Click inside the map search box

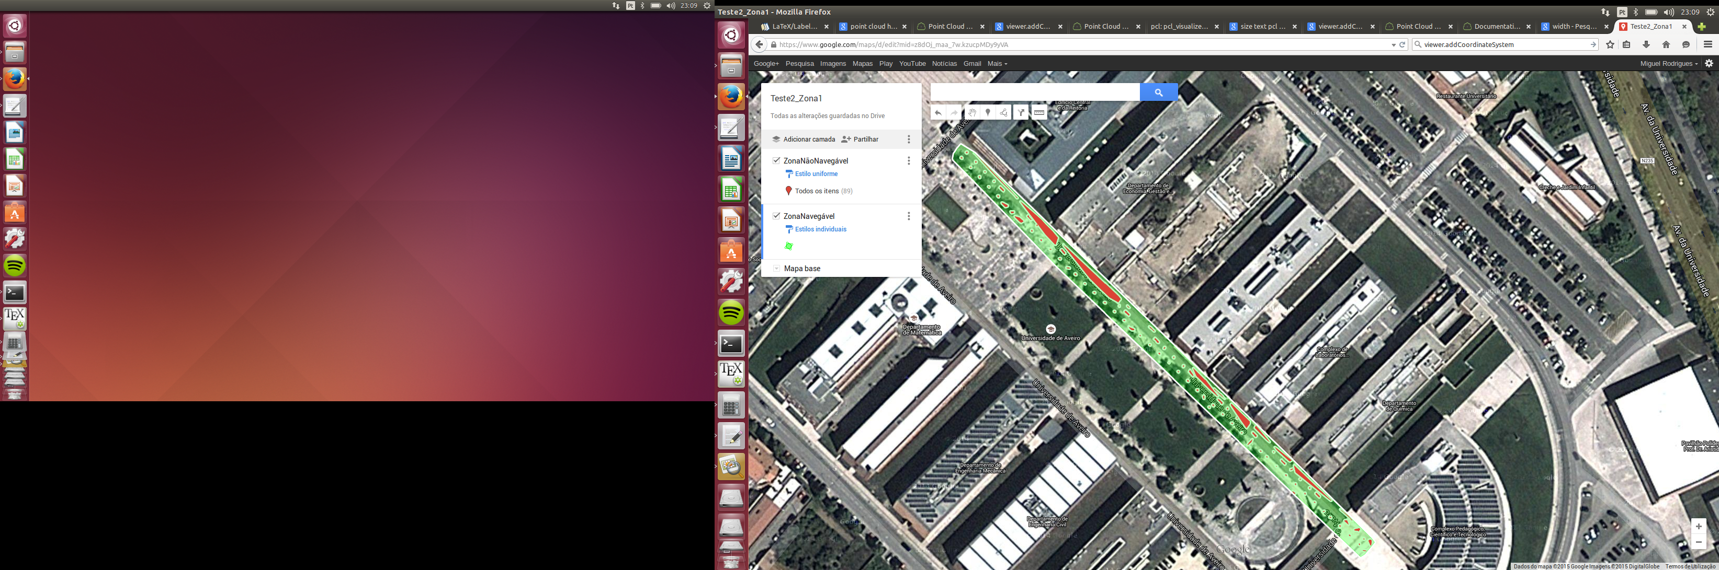point(1035,92)
